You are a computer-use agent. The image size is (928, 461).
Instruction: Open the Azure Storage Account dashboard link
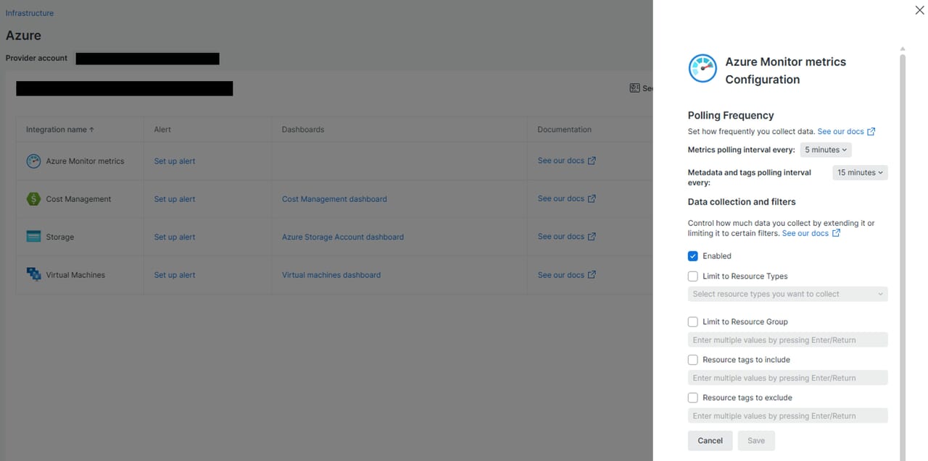342,237
